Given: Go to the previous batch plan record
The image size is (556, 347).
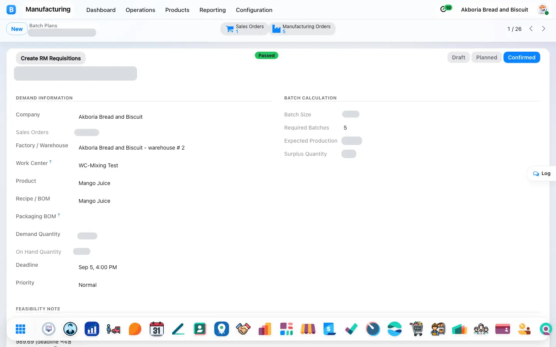Looking at the screenshot, I should pos(531,29).
